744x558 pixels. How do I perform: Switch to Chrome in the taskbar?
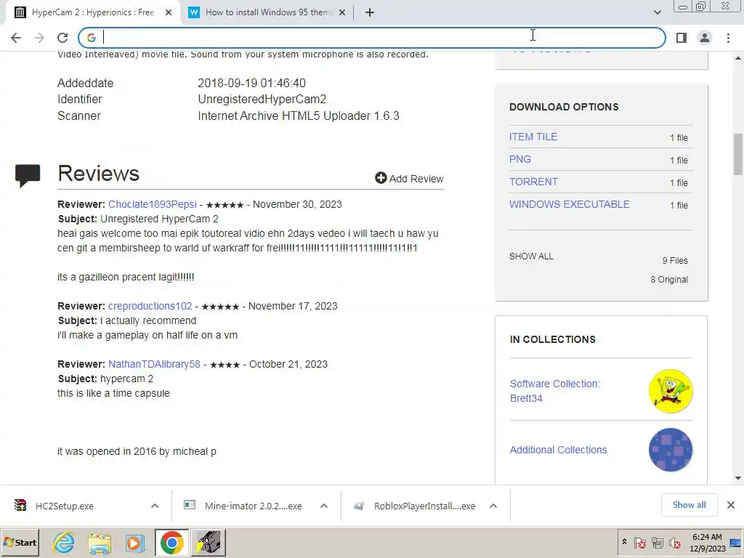[171, 542]
